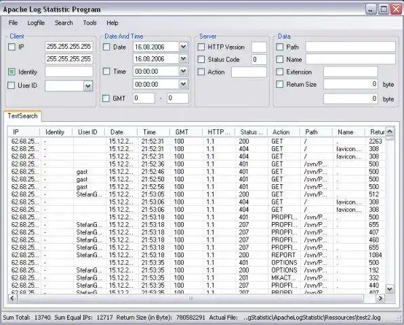Sort by the GMT column header
404x325 pixels.
pyautogui.click(x=186, y=132)
